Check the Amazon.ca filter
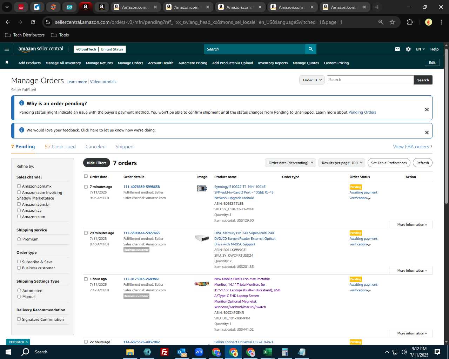449x359 pixels. [19, 210]
